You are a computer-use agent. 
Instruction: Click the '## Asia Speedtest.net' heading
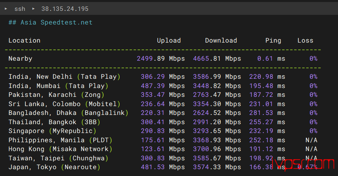tap(51, 23)
